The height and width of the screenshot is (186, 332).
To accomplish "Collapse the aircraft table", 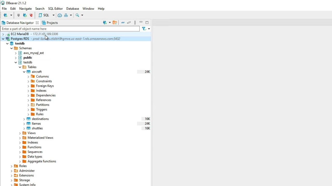I will (x=24, y=72).
